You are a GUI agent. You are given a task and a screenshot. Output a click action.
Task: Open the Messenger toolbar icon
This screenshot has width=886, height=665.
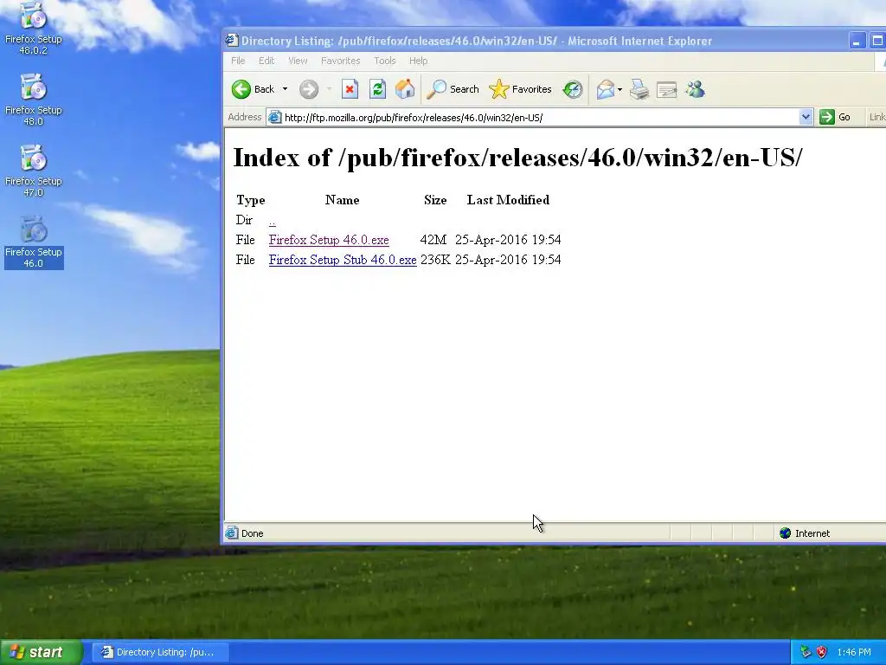tap(695, 89)
